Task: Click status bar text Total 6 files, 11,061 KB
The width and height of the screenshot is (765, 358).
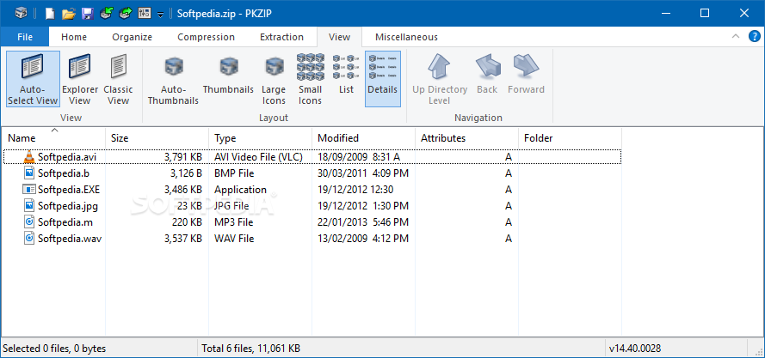Action: click(x=250, y=349)
